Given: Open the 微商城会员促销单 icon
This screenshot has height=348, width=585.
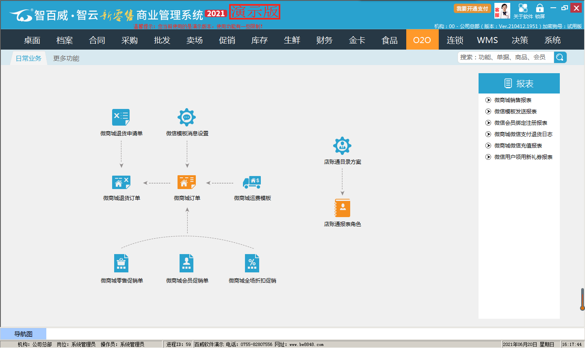Looking at the screenshot, I should tap(187, 263).
